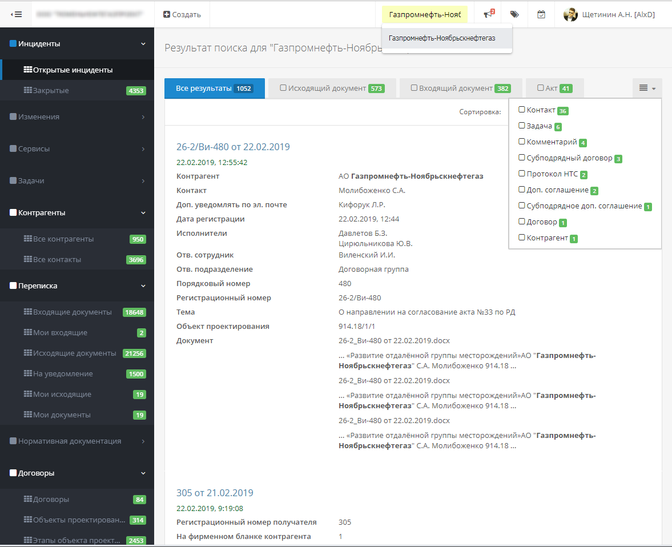Viewport: 672px width, 547px height.
Task: Check the Субподрядное доп. соглашение checkbox
Action: tap(522, 206)
